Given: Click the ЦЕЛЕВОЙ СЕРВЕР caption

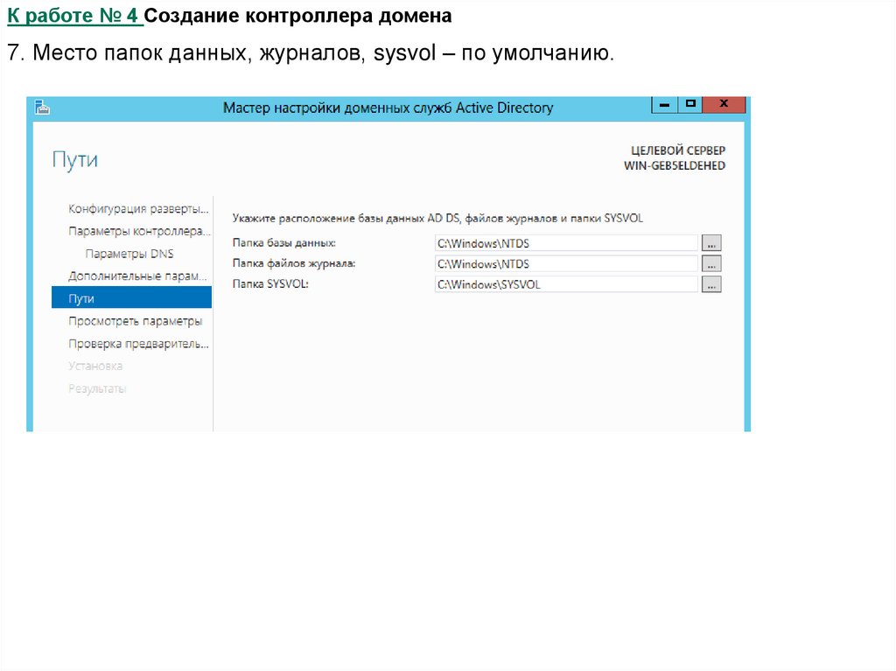Looking at the screenshot, I should (678, 150).
